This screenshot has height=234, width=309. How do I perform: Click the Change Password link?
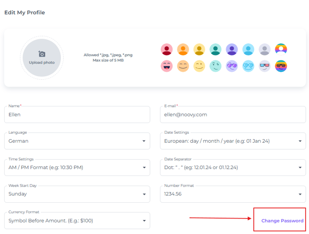[282, 221]
